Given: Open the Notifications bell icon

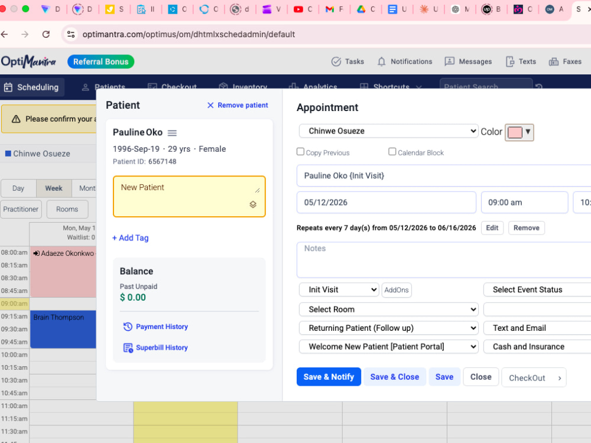Looking at the screenshot, I should (x=381, y=61).
